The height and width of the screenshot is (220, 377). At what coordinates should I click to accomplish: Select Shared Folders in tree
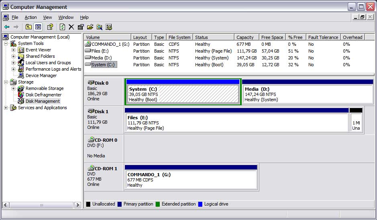pos(40,56)
